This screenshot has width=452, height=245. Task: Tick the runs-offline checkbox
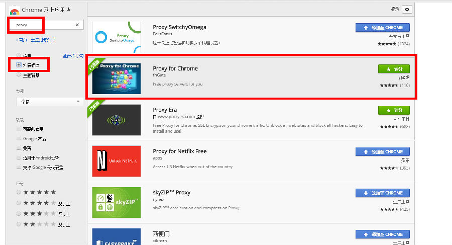click(x=19, y=129)
